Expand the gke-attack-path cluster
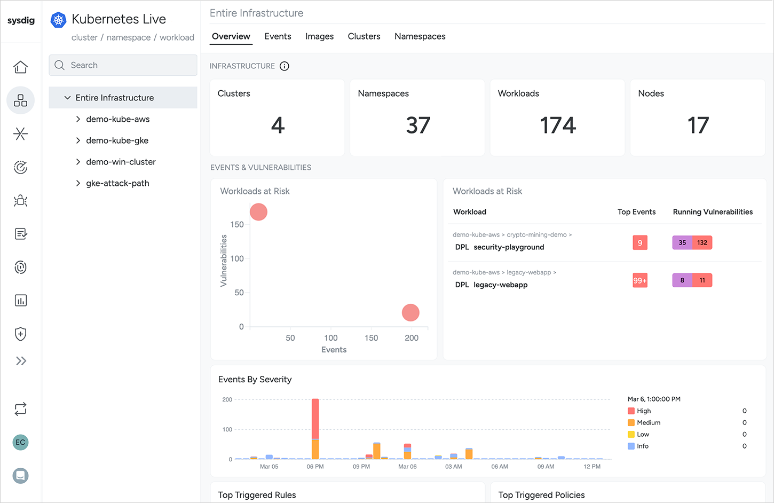The width and height of the screenshot is (774, 503). pyautogui.click(x=78, y=183)
